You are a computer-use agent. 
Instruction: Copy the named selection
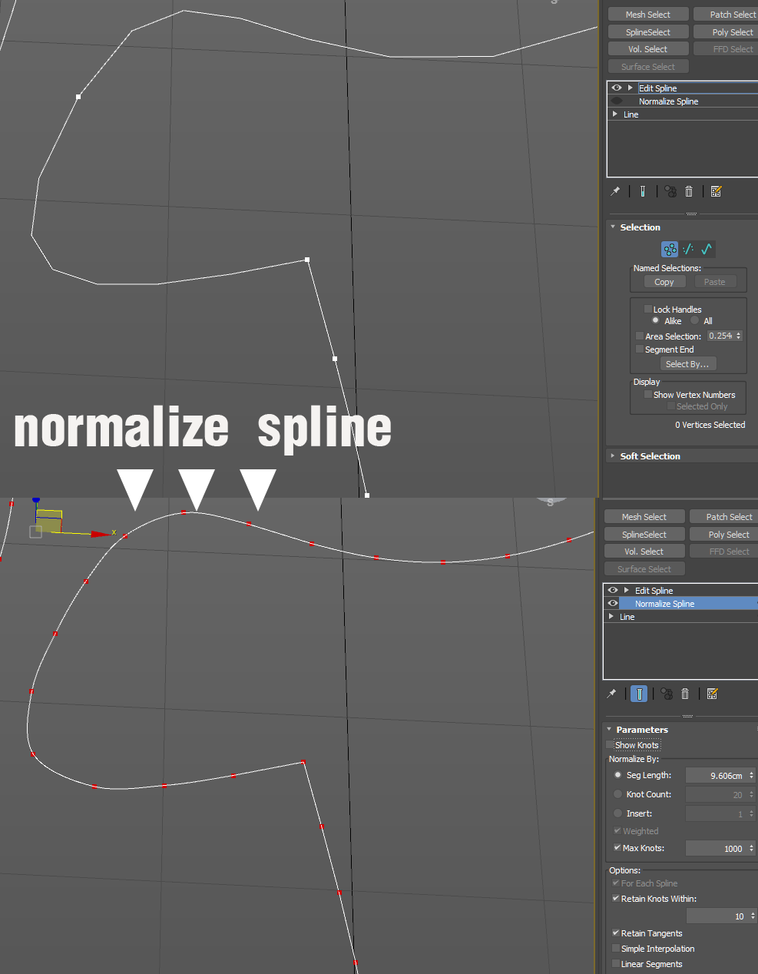(x=664, y=281)
